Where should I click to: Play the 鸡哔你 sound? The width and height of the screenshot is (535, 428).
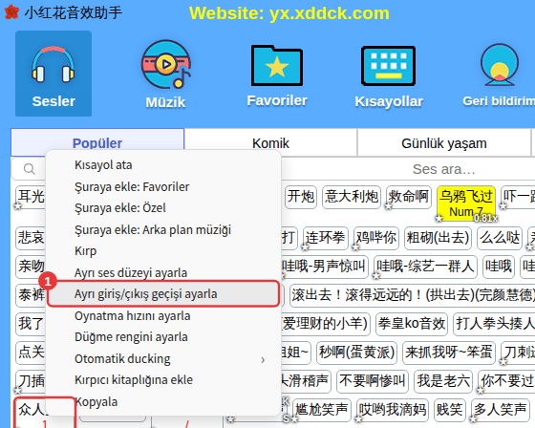click(376, 238)
